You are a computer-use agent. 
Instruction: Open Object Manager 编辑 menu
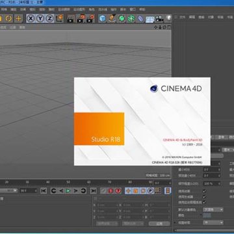point(192,17)
